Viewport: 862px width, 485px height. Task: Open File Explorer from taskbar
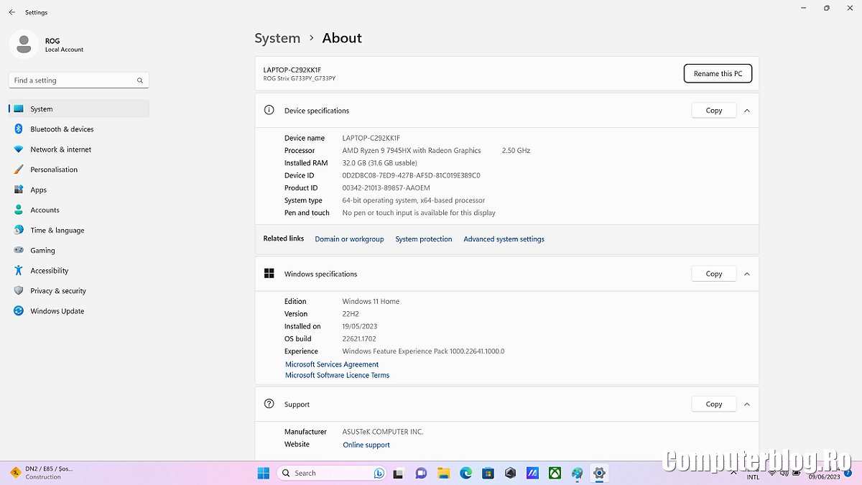click(x=443, y=473)
